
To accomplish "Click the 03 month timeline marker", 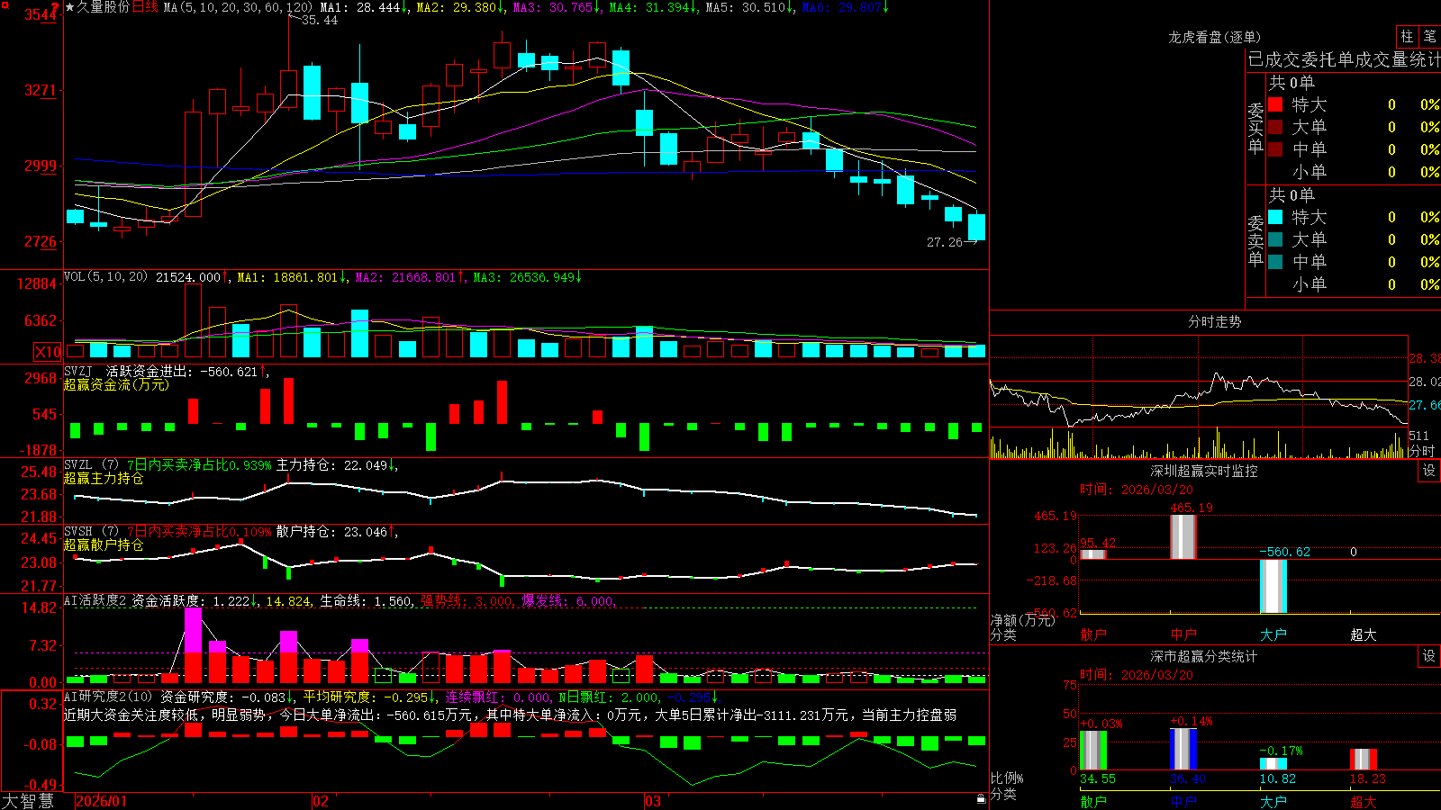I will click(653, 801).
